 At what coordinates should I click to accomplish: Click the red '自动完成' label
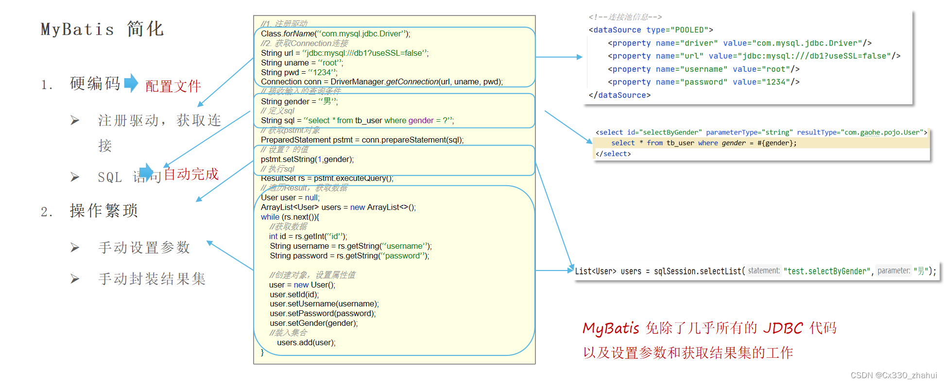click(191, 174)
